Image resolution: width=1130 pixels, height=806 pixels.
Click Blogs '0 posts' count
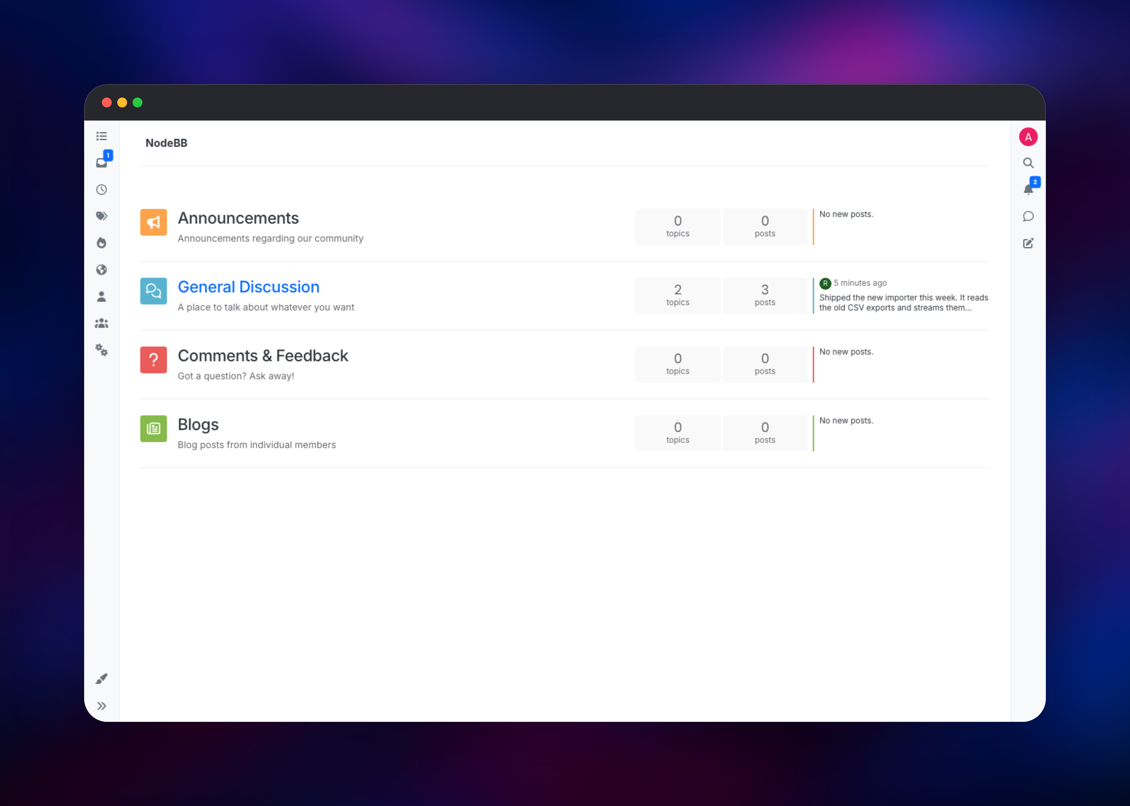click(x=765, y=433)
